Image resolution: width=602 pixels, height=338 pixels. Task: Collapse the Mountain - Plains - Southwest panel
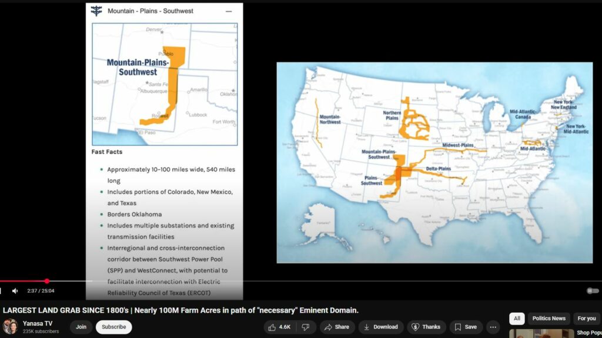(x=229, y=11)
